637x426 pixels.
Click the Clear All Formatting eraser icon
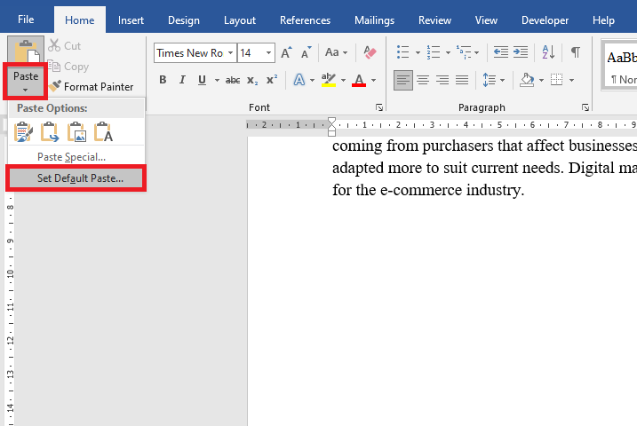[370, 53]
